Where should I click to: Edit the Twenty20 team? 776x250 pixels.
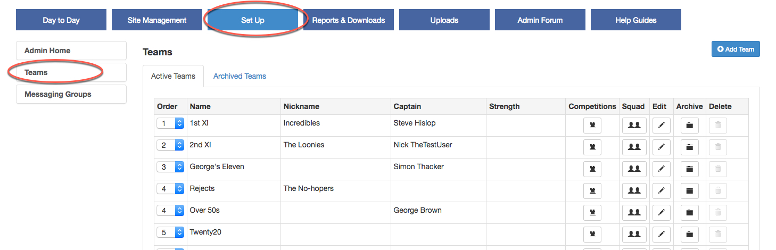(x=661, y=235)
